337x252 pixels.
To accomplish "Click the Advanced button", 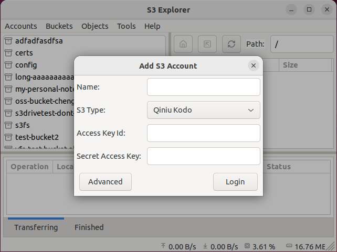I will click(x=106, y=182).
